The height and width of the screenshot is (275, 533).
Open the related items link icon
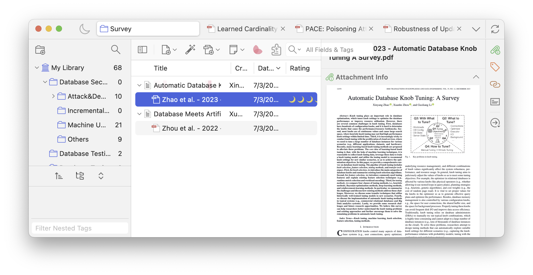point(495,84)
